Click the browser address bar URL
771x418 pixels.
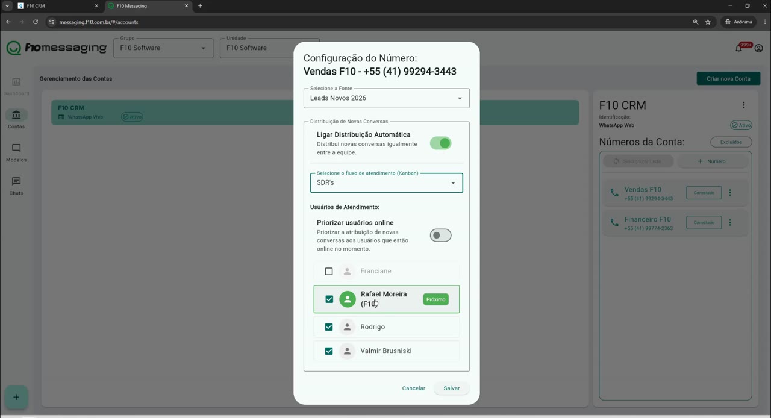click(99, 22)
